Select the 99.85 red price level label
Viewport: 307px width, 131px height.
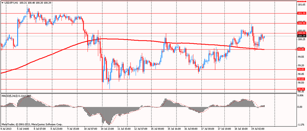tap(301, 50)
